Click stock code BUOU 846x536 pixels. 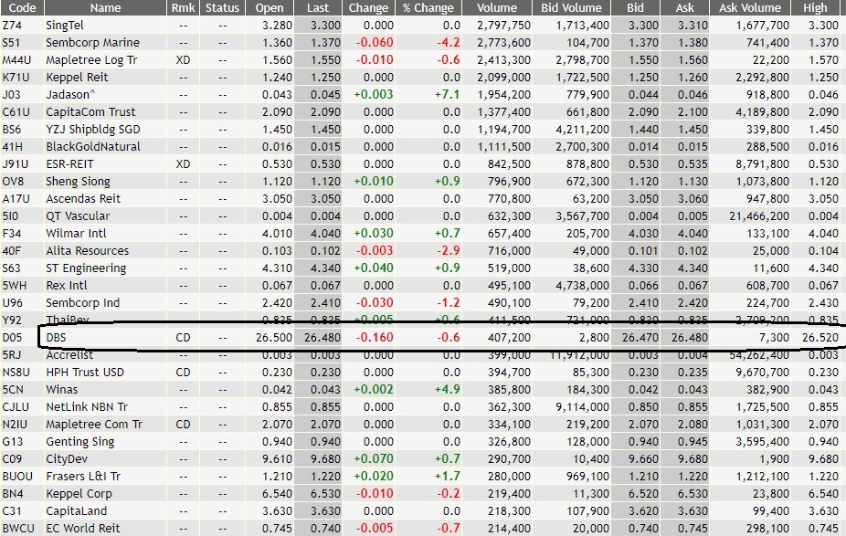(x=17, y=477)
